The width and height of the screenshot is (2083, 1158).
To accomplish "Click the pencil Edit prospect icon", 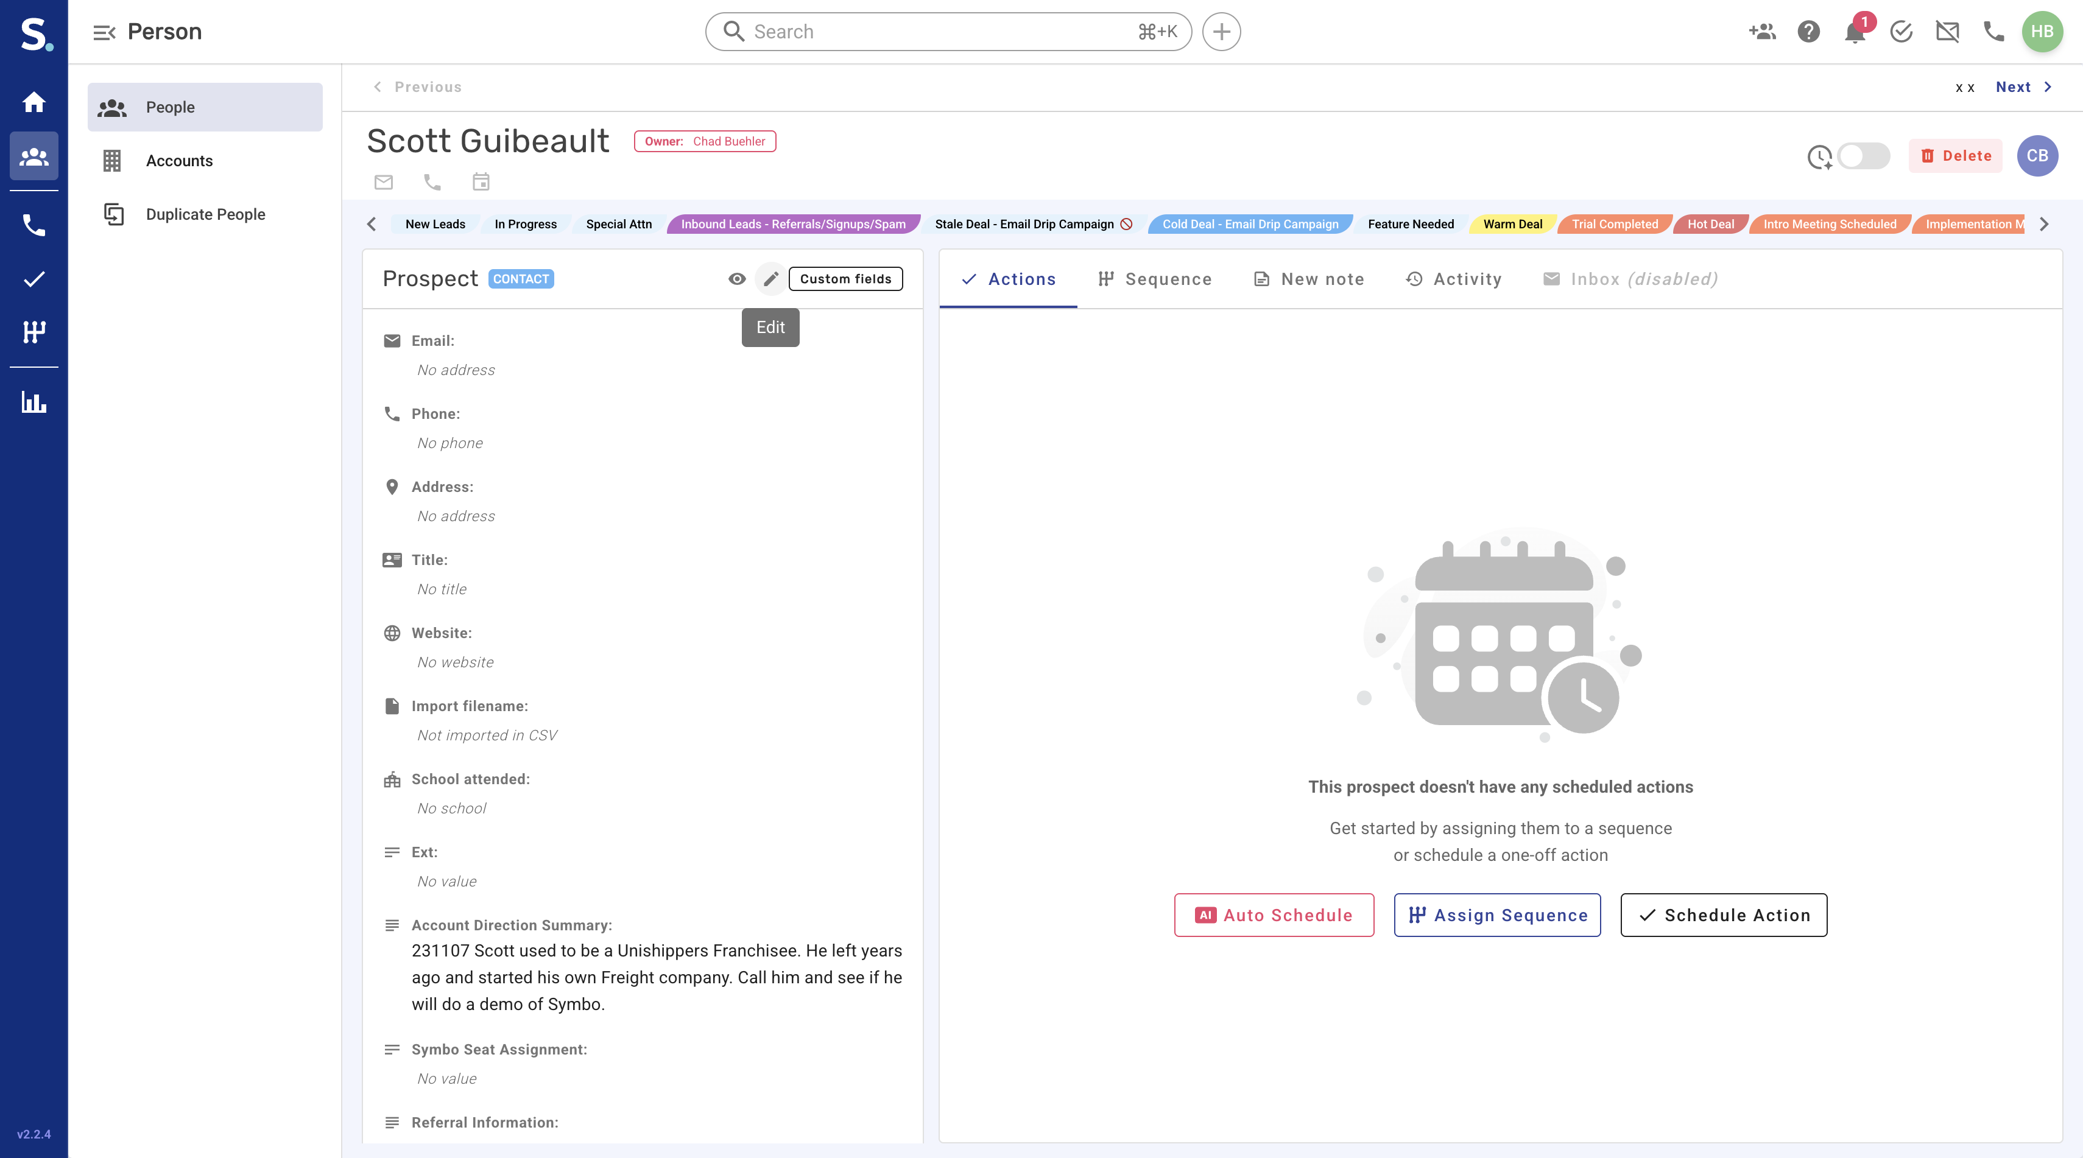I will click(x=770, y=279).
